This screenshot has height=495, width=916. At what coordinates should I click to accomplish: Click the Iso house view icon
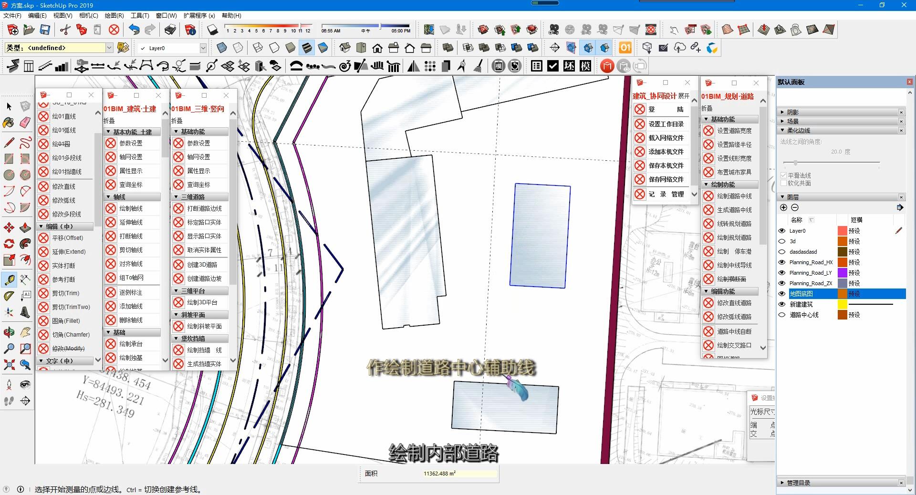pos(345,48)
